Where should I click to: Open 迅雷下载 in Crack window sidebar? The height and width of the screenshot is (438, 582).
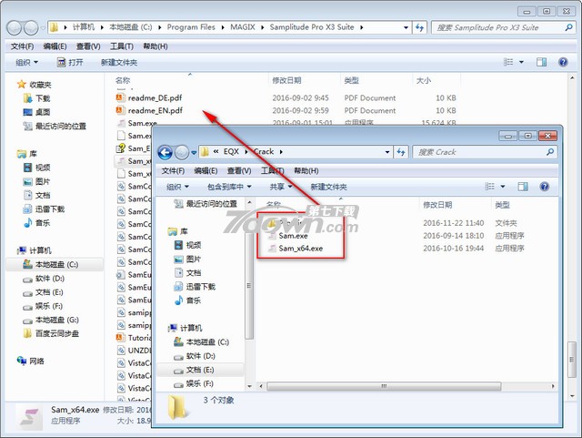(195, 286)
